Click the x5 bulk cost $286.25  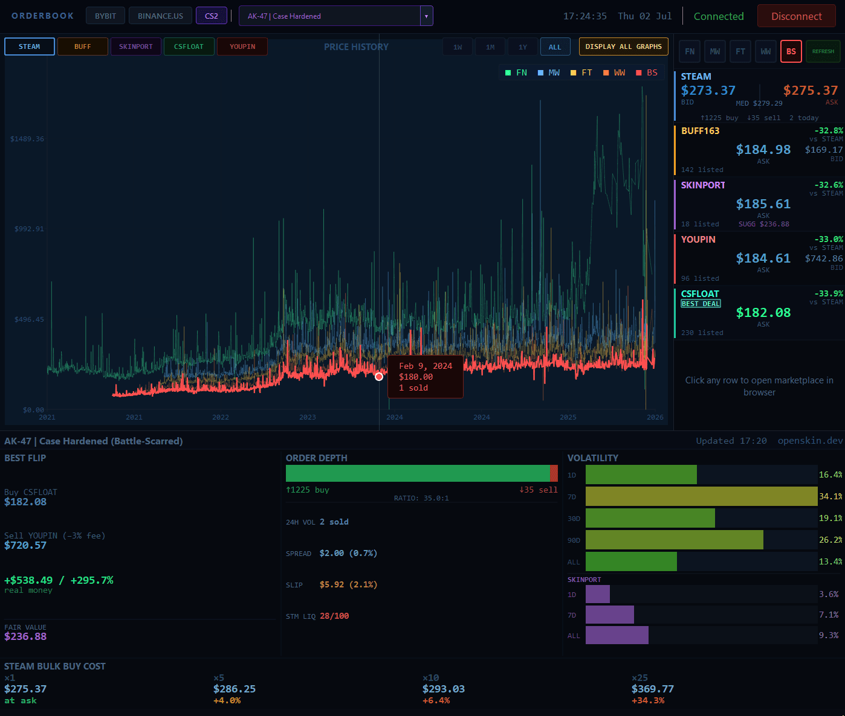click(x=235, y=689)
